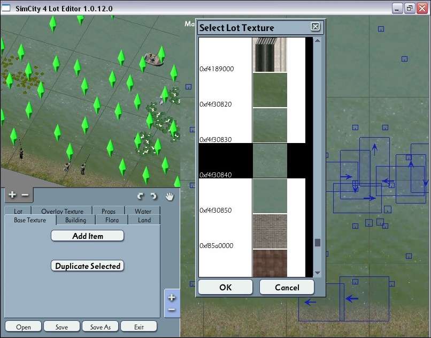This screenshot has width=431, height=338.
Task: Select texture thumbnail 0xf4189000
Action: 270,55
